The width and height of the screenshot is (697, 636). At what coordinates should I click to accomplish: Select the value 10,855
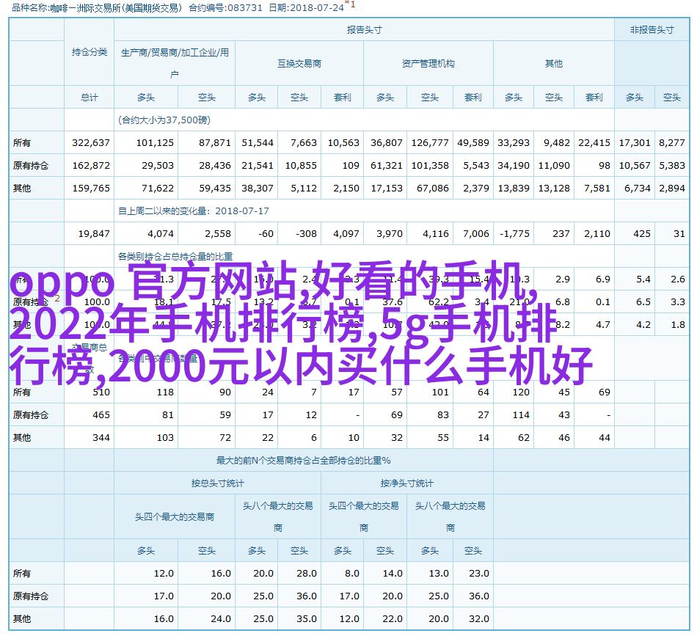[x=301, y=165]
